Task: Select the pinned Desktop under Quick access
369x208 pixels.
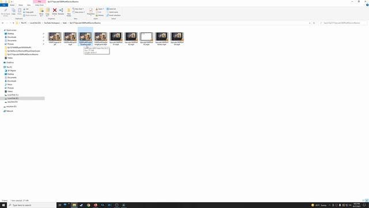Action: 10,34
